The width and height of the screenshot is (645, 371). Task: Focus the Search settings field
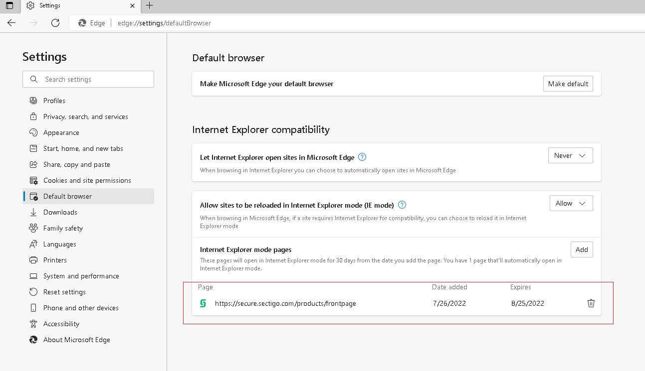point(88,79)
